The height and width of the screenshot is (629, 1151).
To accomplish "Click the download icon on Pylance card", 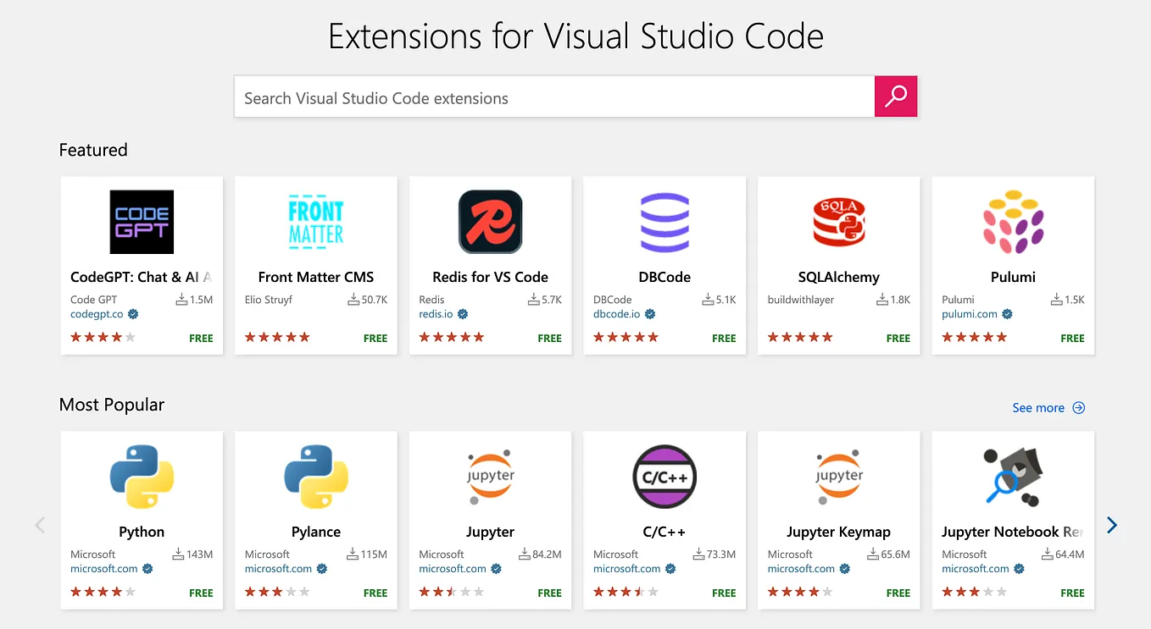I will [x=353, y=554].
